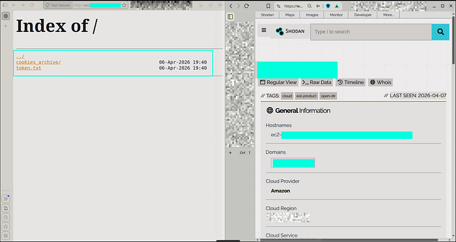456x242 pixels.
Task: Click the bookmark icon in Shodan browser toolbar
Action: [x=268, y=6]
